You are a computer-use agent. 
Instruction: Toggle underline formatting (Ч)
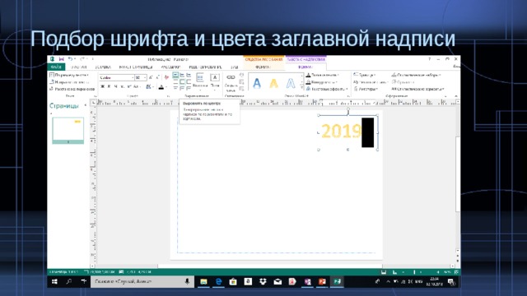tap(116, 86)
